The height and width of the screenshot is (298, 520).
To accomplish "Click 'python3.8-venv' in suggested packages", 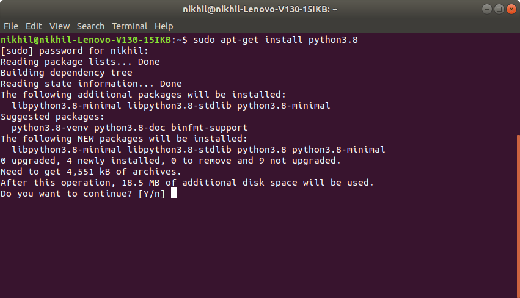I will pos(49,128).
